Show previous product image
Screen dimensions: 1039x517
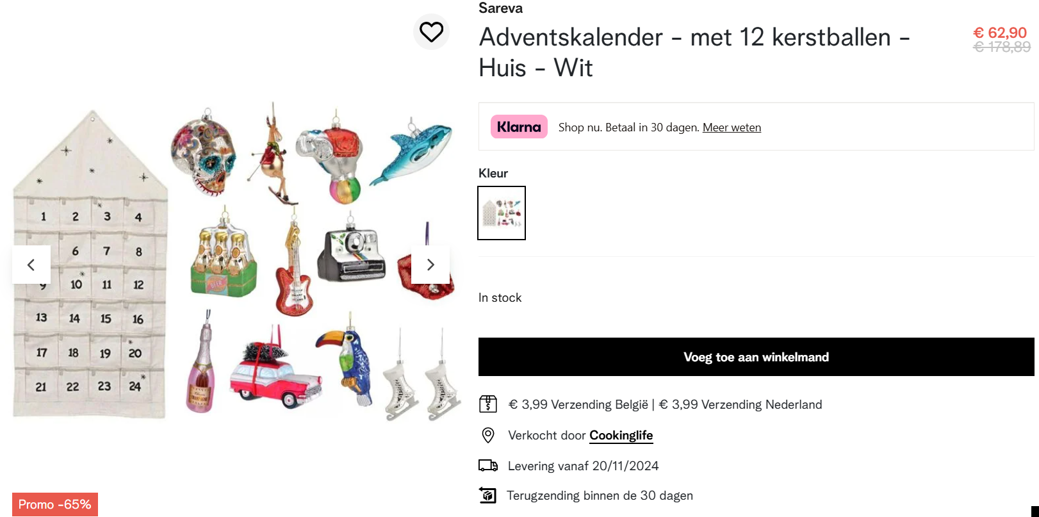31,265
